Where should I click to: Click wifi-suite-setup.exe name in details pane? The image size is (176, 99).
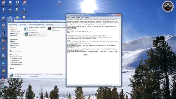[20, 75]
